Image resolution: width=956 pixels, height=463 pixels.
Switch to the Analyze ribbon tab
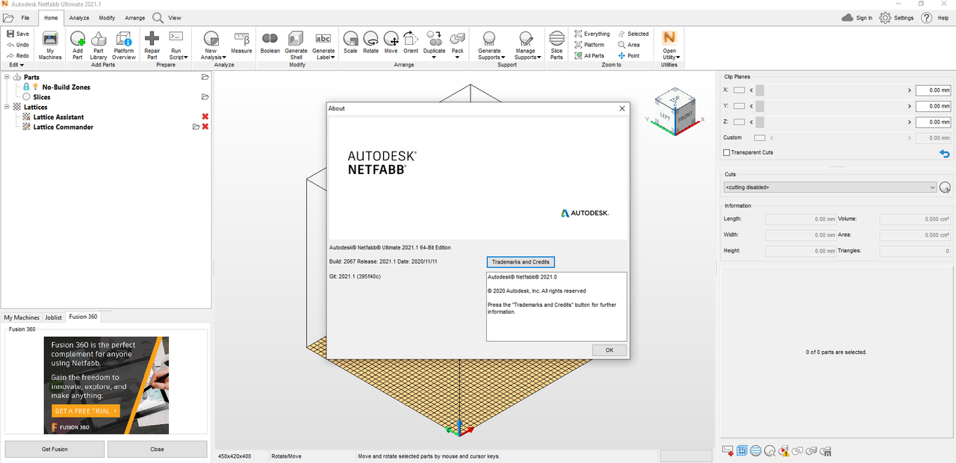click(79, 17)
